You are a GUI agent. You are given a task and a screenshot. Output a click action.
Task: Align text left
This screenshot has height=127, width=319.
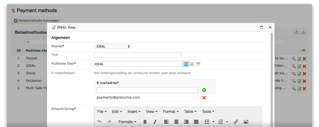(167, 122)
